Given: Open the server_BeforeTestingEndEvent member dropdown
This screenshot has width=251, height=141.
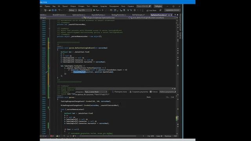Looking at the screenshot, I should pos(153,18).
